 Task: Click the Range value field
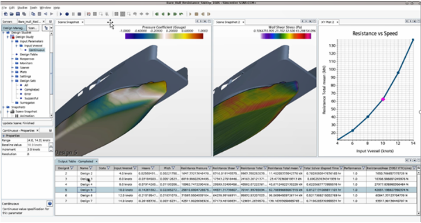(x=40, y=140)
